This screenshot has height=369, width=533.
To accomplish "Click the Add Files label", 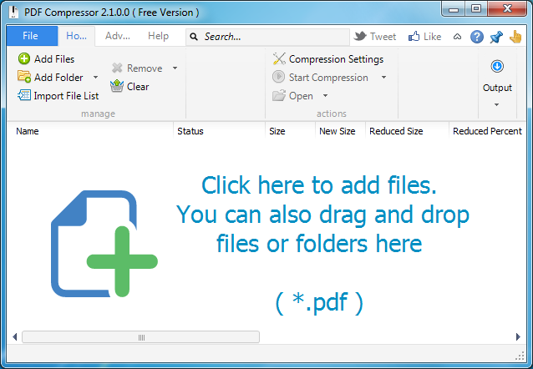I will [54, 58].
